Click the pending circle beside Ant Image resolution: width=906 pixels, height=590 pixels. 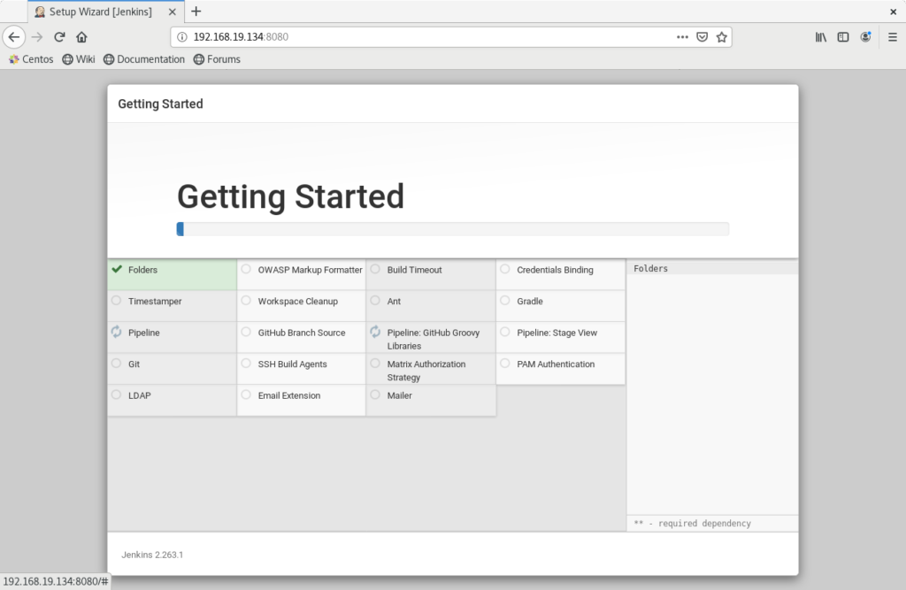(x=375, y=301)
